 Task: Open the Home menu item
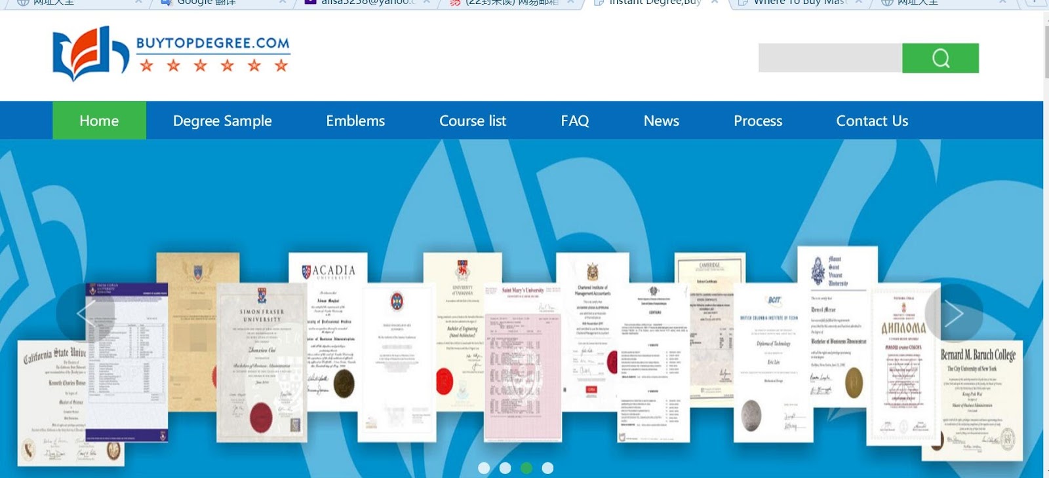[99, 120]
